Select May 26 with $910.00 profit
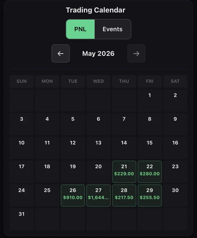Viewport: 197px width, 238px height. (73, 196)
